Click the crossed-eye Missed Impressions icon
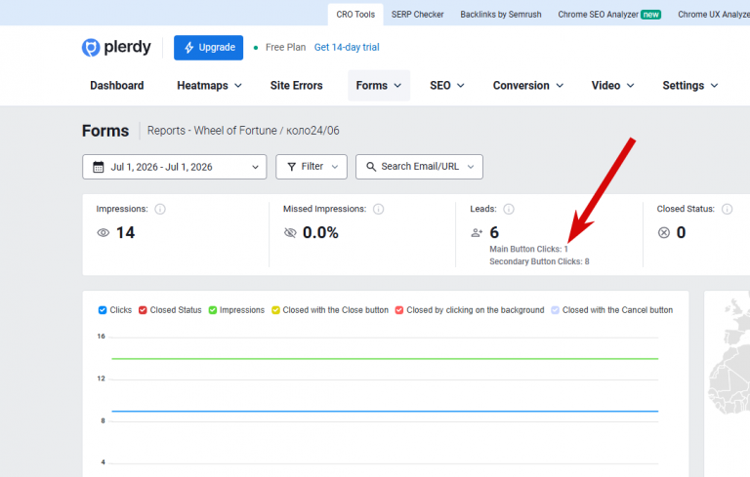750x477 pixels. pos(290,233)
